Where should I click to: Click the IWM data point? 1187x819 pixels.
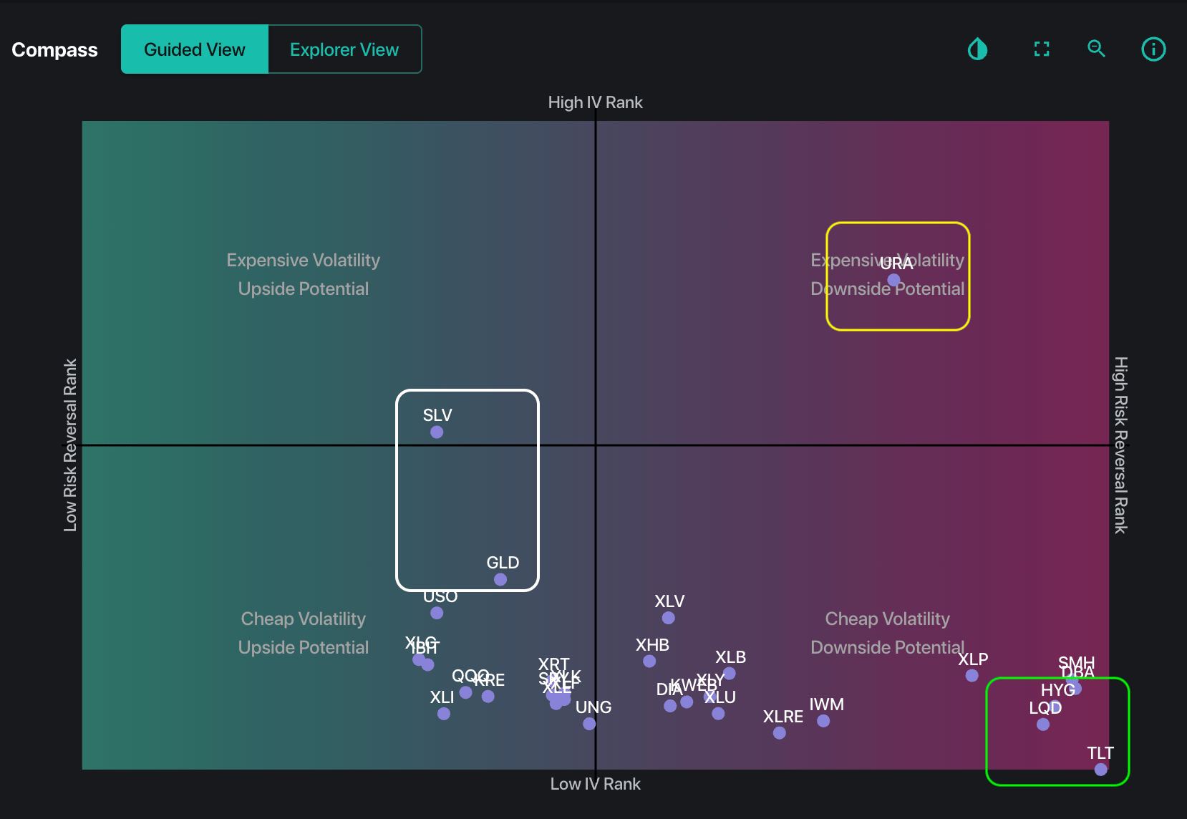tap(823, 721)
